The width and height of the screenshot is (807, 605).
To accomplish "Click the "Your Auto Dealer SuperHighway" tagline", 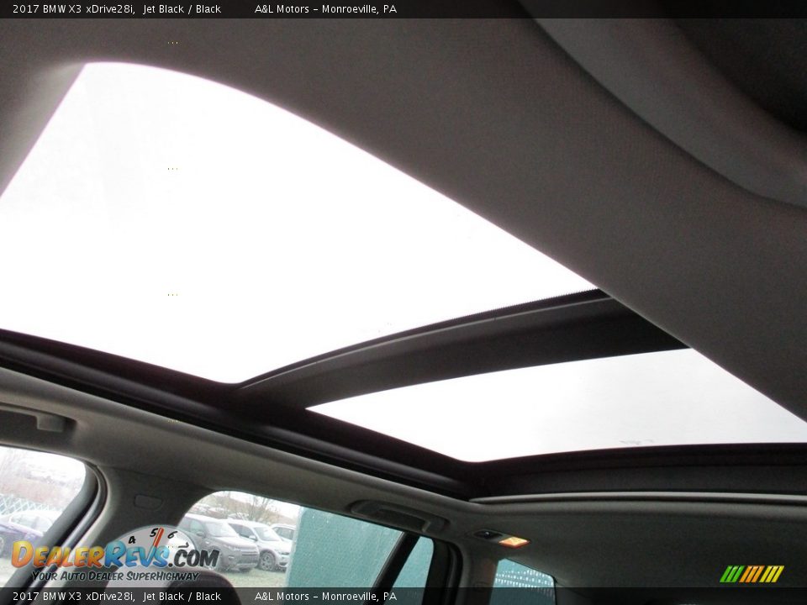I will [113, 576].
